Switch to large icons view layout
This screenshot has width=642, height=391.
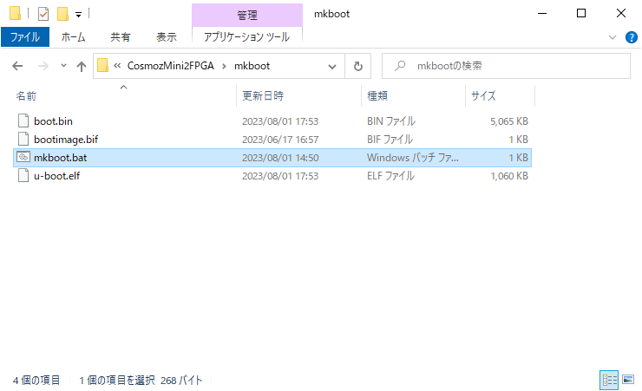click(x=626, y=380)
